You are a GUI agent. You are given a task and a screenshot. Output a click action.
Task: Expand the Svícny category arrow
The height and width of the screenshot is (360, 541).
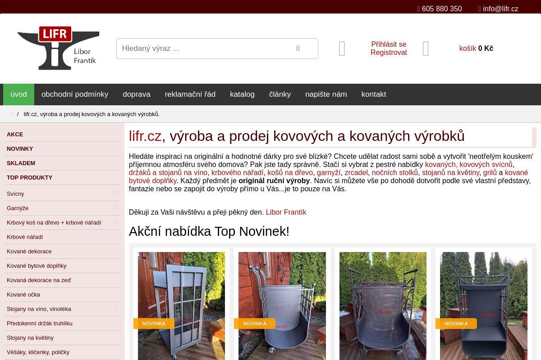[x=116, y=193]
